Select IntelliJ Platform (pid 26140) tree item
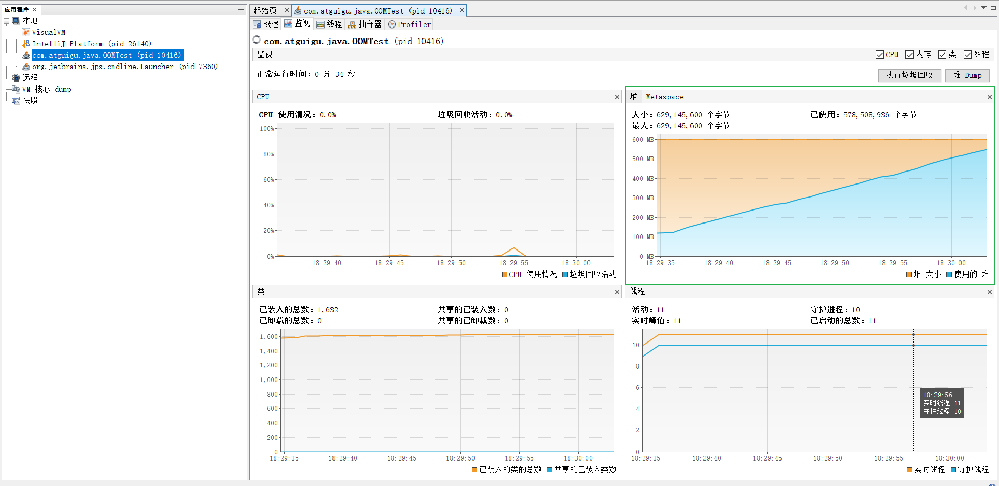Viewport: 999px width, 486px height. click(92, 44)
